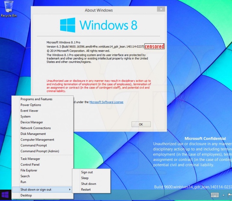Viewport: 232px width, 201px height.
Task: Open the Action Center flag icon
Action: coord(230,195)
